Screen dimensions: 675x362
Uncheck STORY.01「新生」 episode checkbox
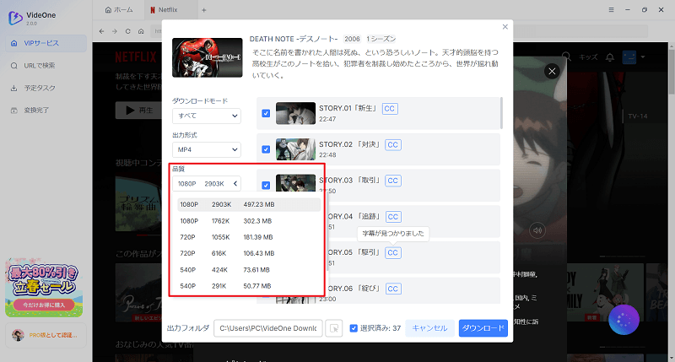266,113
